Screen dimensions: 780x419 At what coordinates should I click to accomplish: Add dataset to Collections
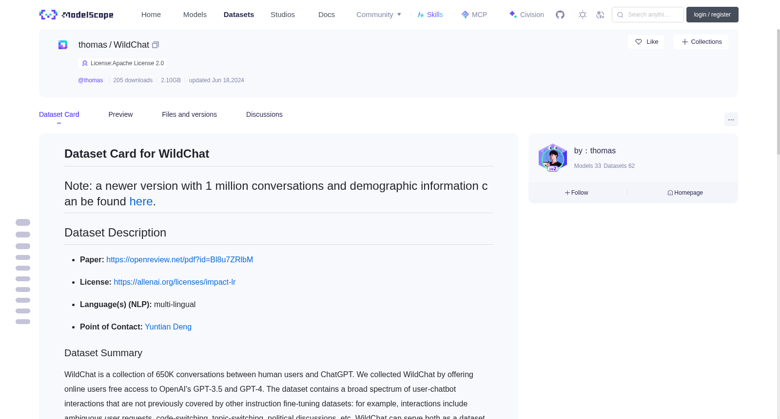[x=701, y=42]
